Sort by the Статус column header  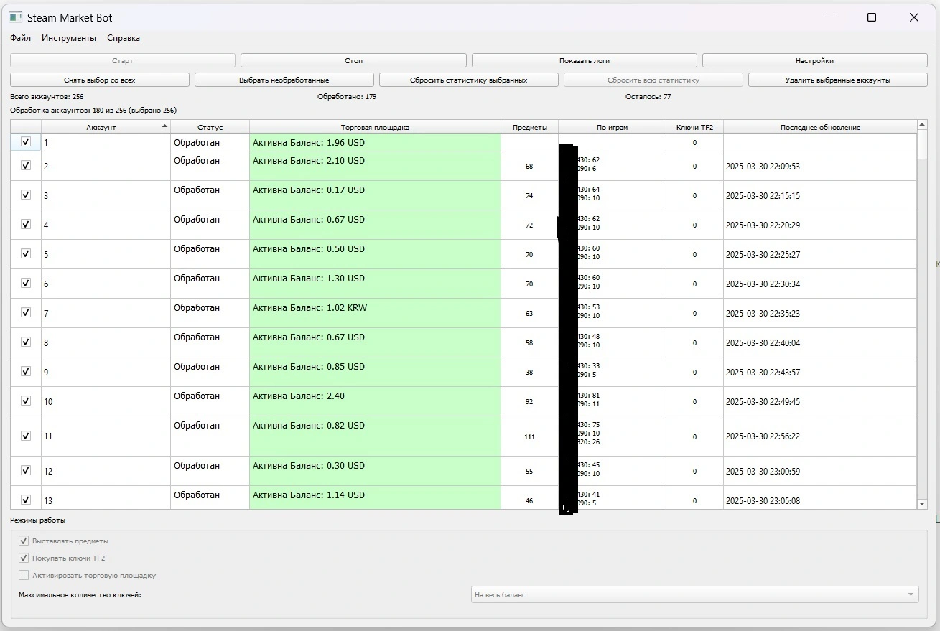(x=210, y=127)
